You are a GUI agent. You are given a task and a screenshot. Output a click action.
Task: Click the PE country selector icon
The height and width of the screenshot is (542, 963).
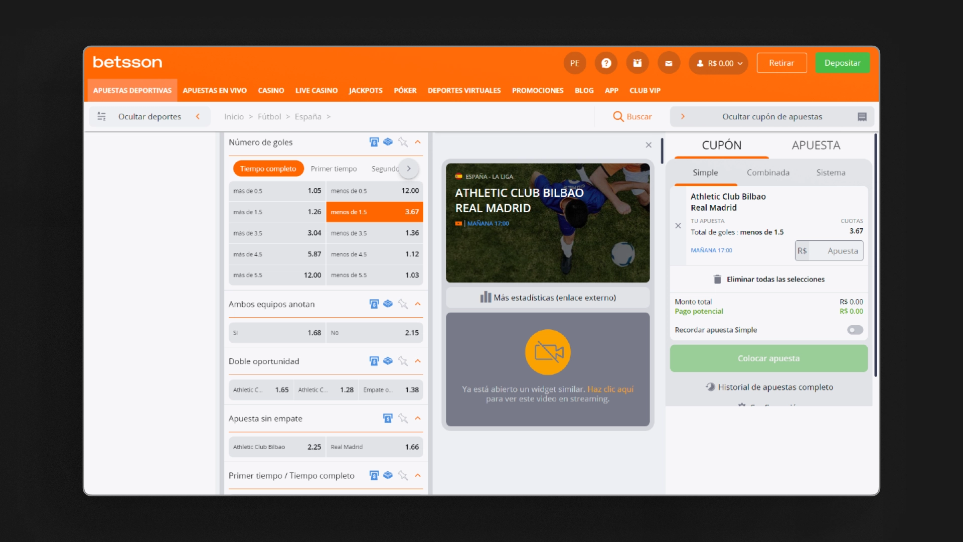pyautogui.click(x=575, y=63)
